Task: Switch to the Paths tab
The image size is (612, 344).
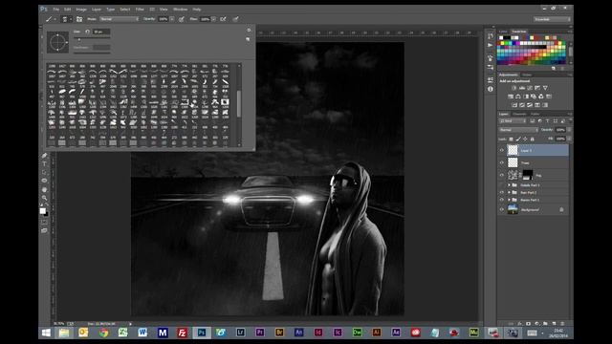Action: point(535,114)
